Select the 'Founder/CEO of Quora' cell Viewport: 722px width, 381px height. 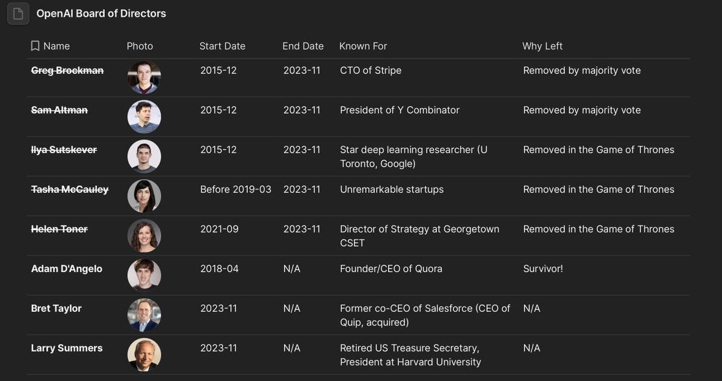tap(391, 269)
